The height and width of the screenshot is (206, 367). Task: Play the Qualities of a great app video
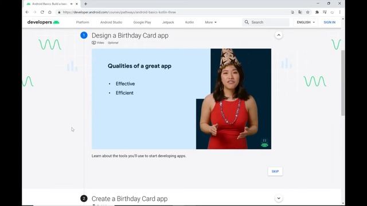point(181,99)
